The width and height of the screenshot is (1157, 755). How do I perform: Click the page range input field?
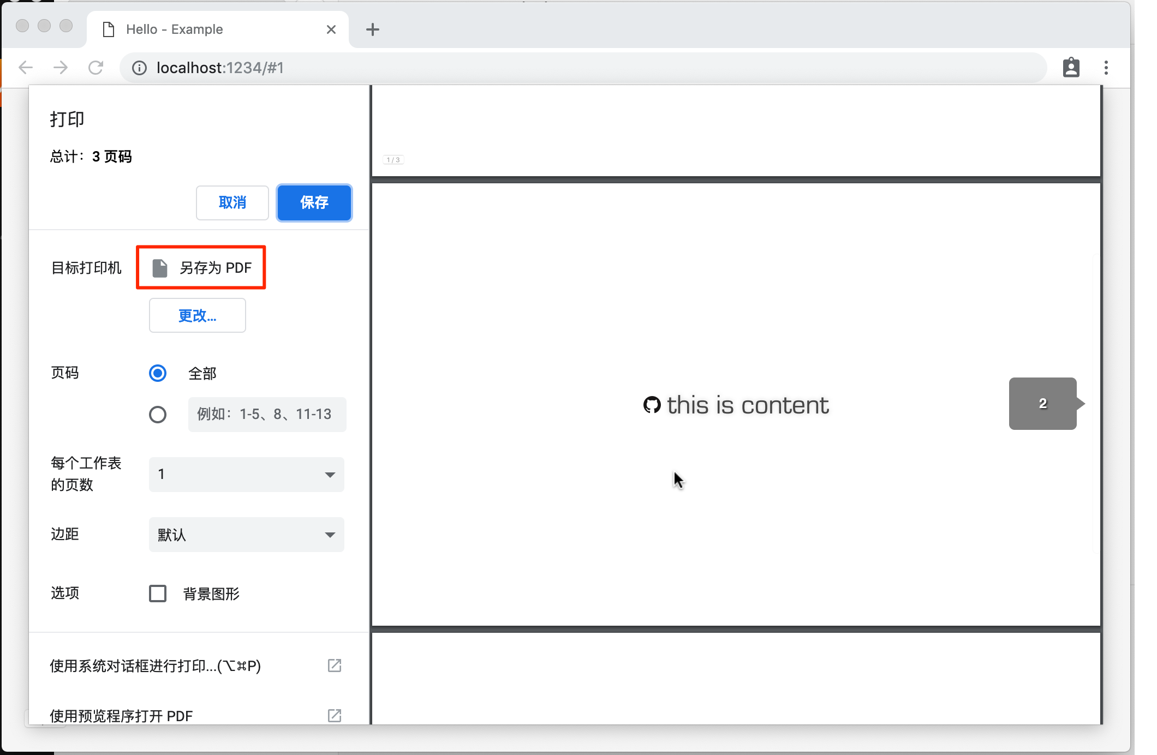click(x=267, y=415)
